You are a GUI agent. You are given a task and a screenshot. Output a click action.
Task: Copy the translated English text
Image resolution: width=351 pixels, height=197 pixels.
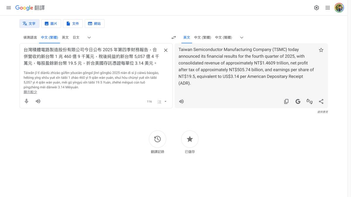click(286, 102)
